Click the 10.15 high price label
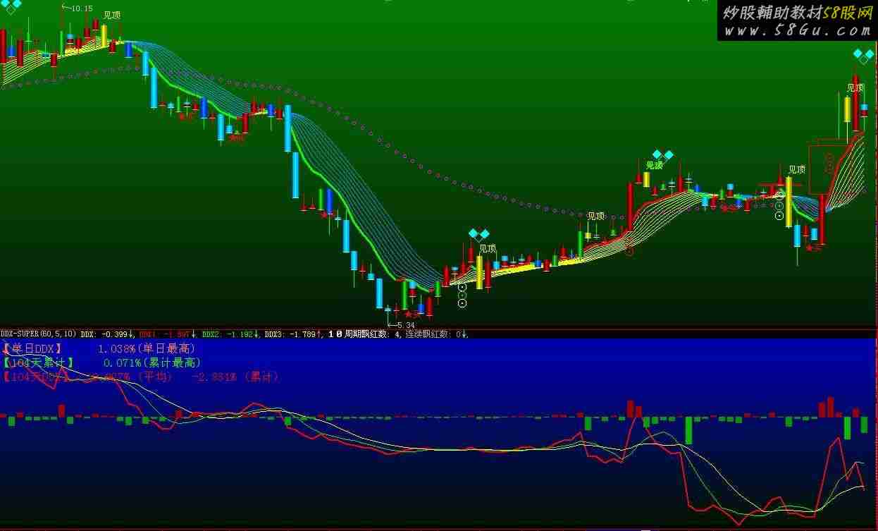 (x=82, y=8)
